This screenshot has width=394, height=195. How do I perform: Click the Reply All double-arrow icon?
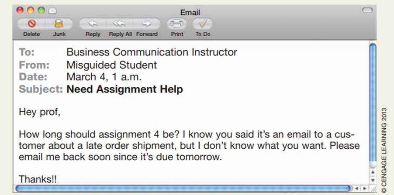pyautogui.click(x=119, y=24)
